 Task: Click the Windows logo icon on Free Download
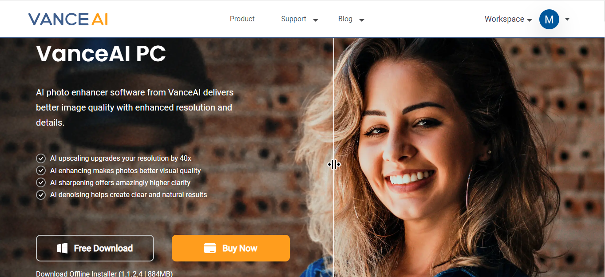pyautogui.click(x=63, y=248)
